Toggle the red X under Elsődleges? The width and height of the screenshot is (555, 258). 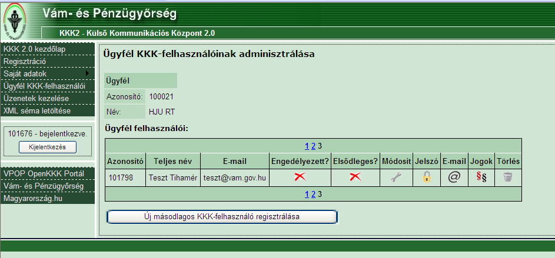click(355, 177)
